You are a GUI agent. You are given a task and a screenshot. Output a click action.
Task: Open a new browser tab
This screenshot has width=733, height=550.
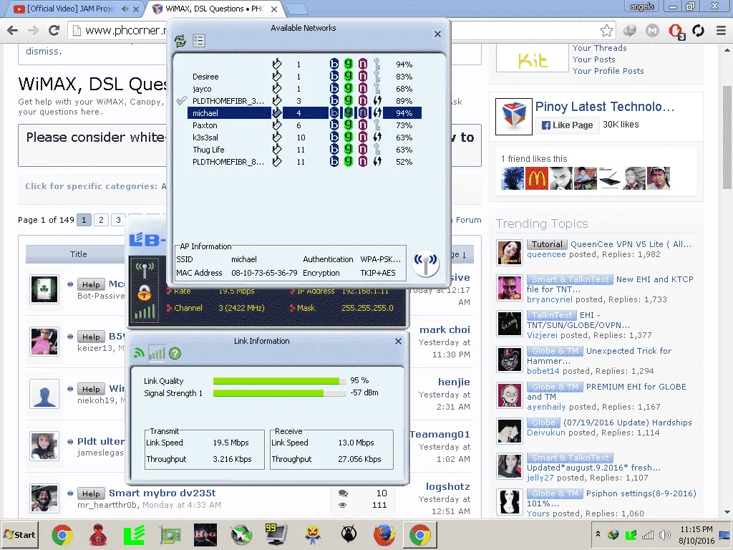click(296, 9)
